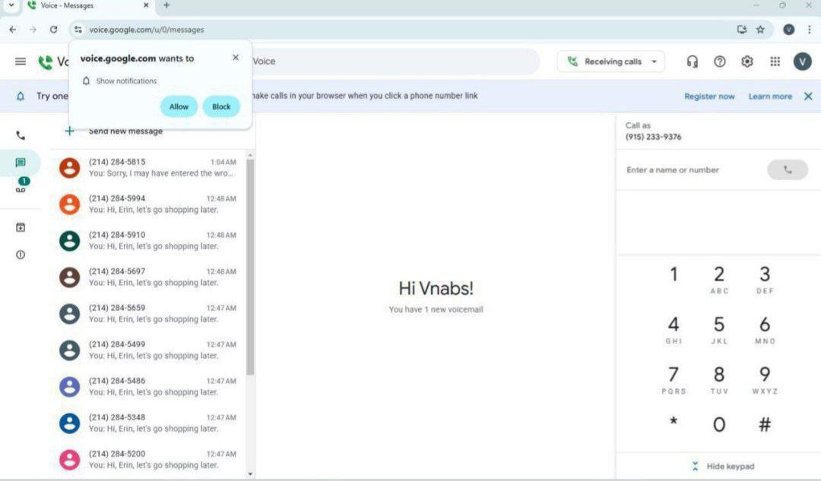View site information icon in address bar
The image size is (821, 481).
tap(78, 30)
